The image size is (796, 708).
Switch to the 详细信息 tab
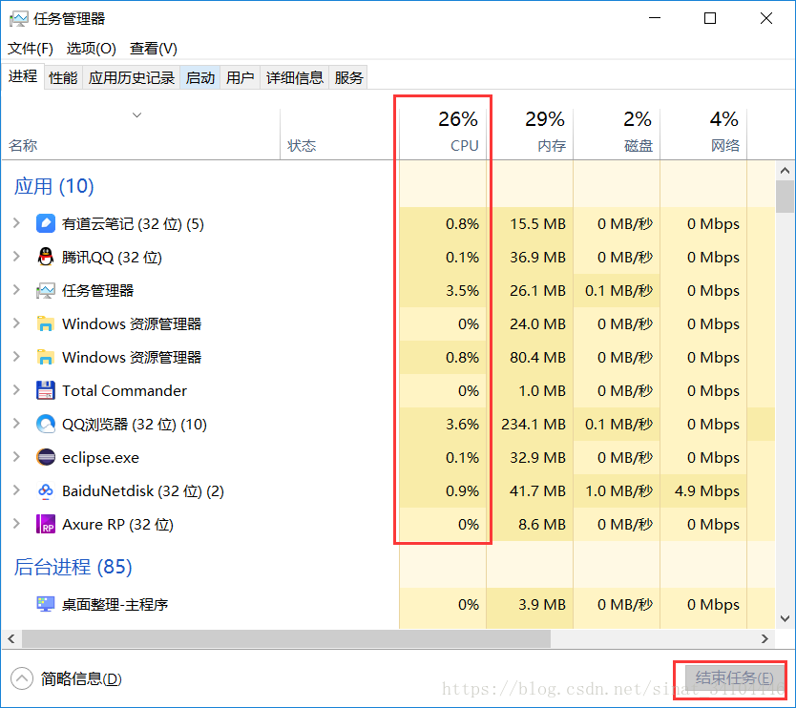(295, 77)
